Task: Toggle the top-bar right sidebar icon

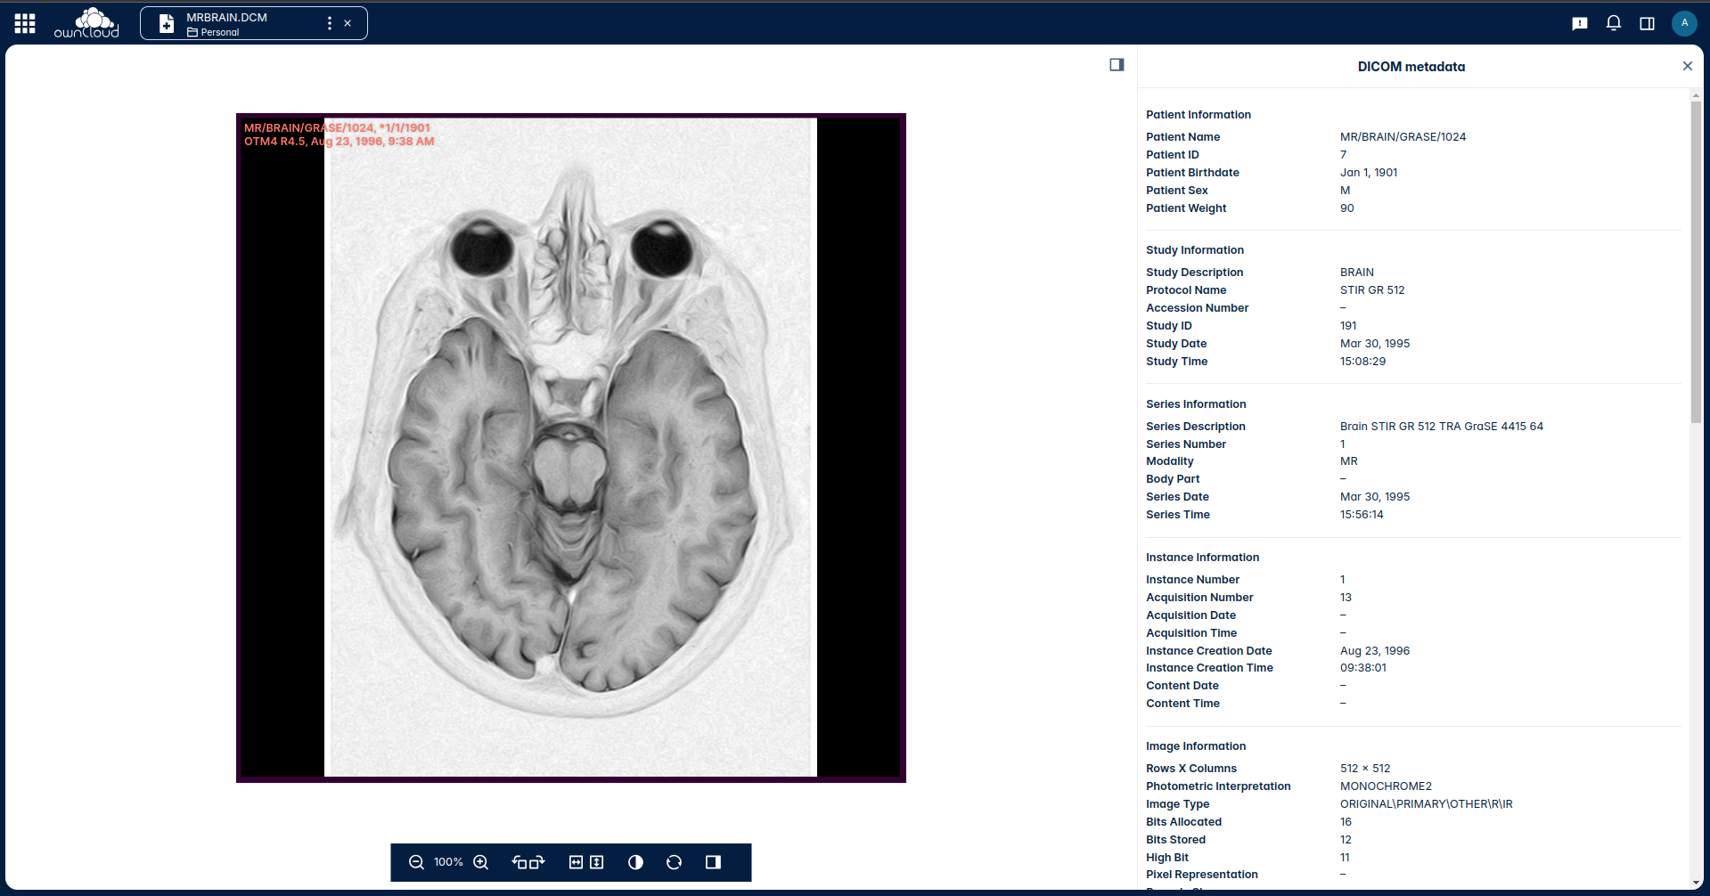Action: coord(1648,23)
